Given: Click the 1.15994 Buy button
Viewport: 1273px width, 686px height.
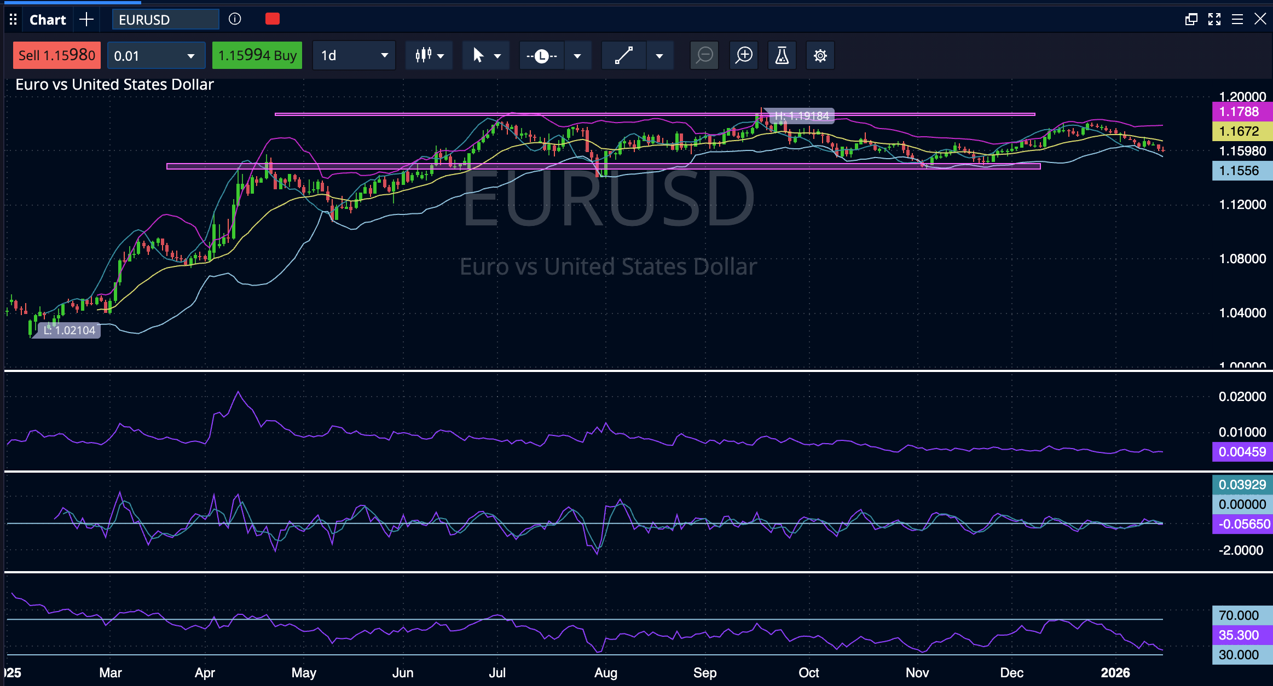Looking at the screenshot, I should [x=257, y=55].
